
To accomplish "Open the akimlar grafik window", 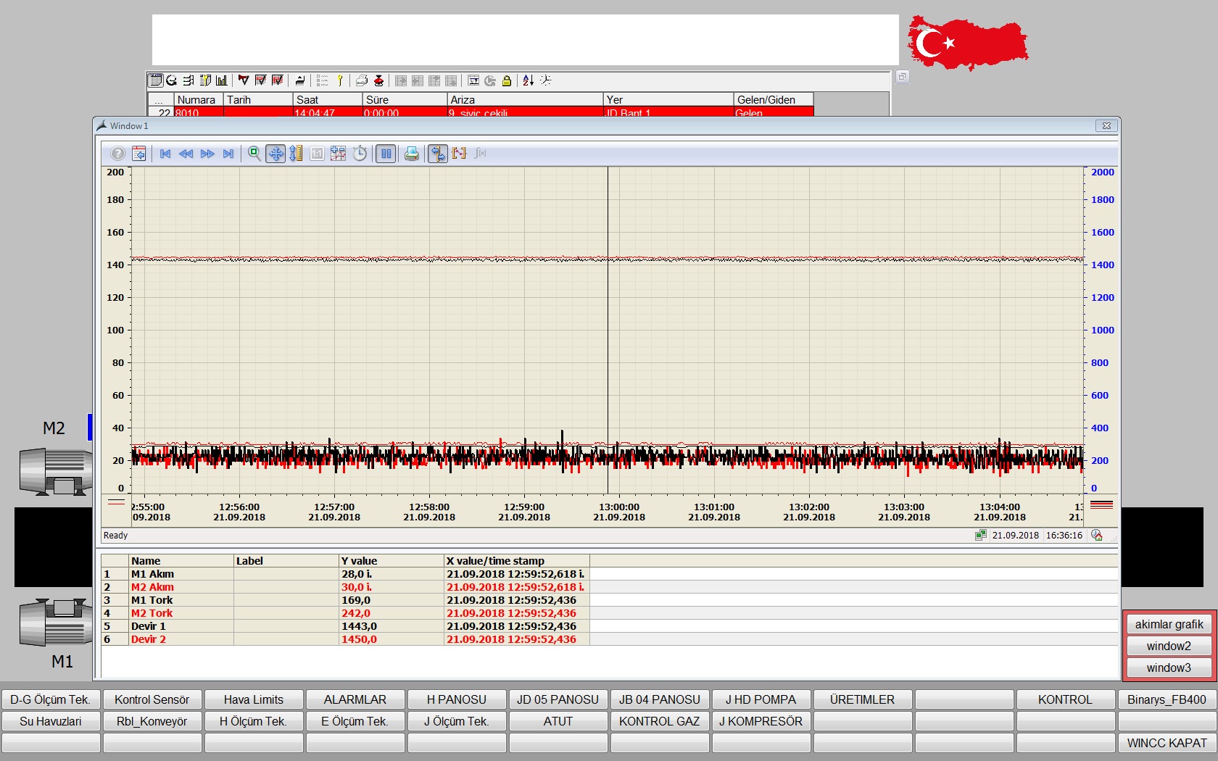I will point(1169,624).
